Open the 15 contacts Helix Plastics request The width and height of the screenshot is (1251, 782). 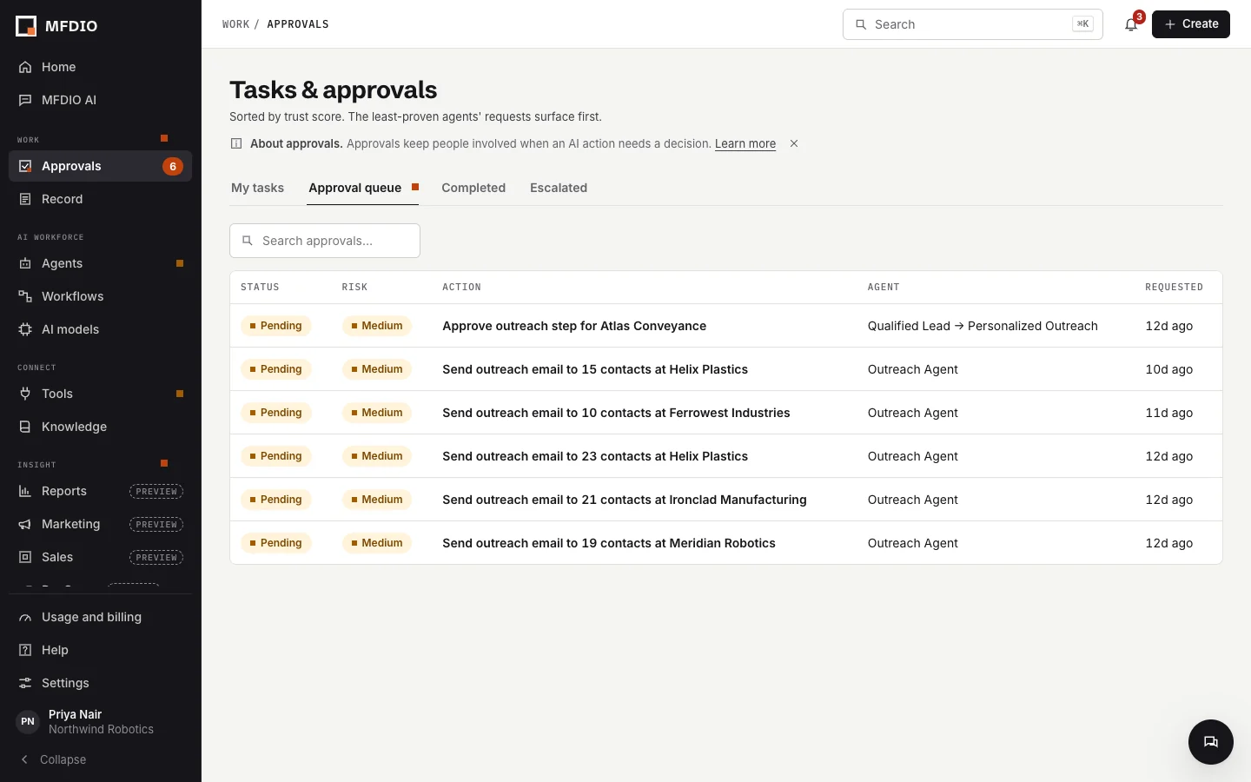pyautogui.click(x=595, y=369)
